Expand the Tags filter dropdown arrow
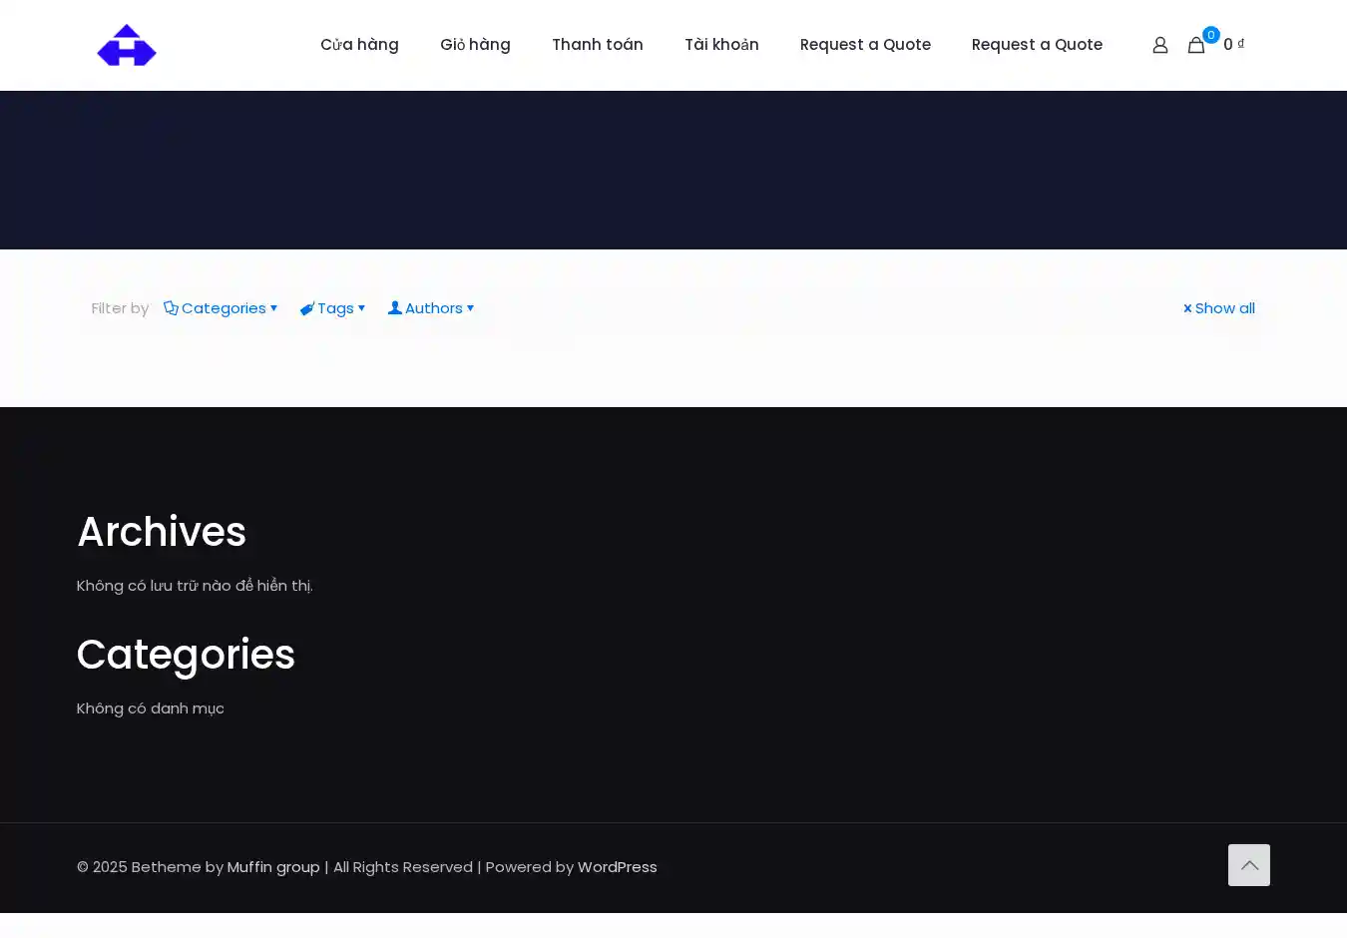This screenshot has height=938, width=1347. coord(362,308)
